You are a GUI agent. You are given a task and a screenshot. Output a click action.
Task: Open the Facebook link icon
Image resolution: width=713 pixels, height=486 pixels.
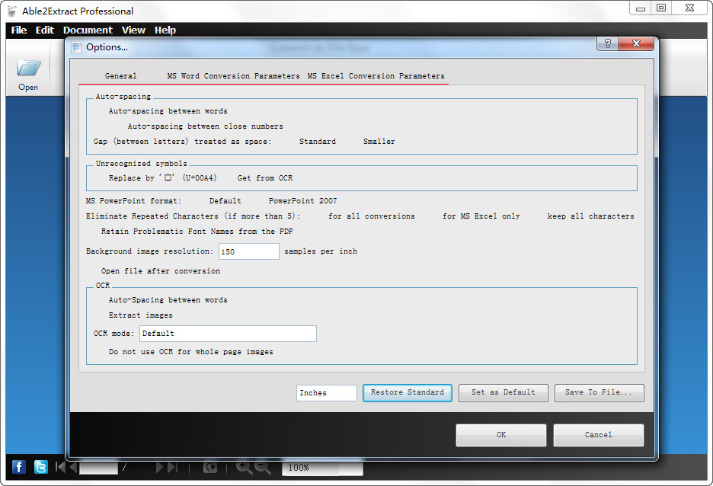click(18, 467)
